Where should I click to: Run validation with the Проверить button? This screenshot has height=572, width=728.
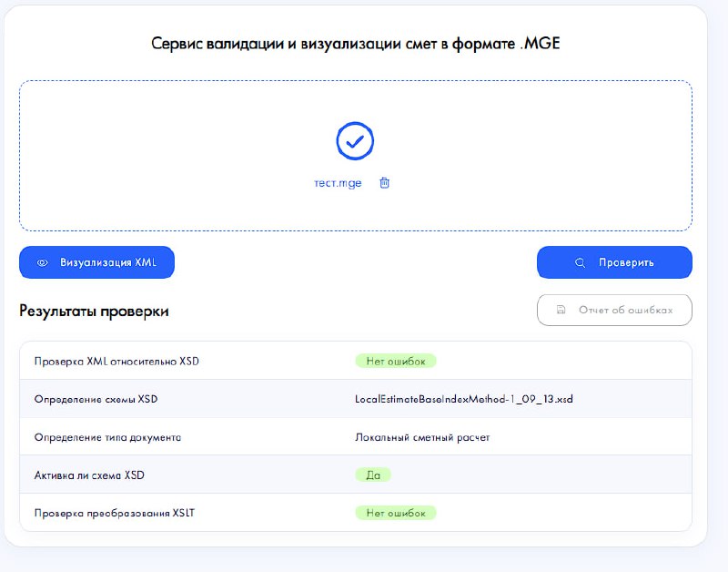pos(614,262)
